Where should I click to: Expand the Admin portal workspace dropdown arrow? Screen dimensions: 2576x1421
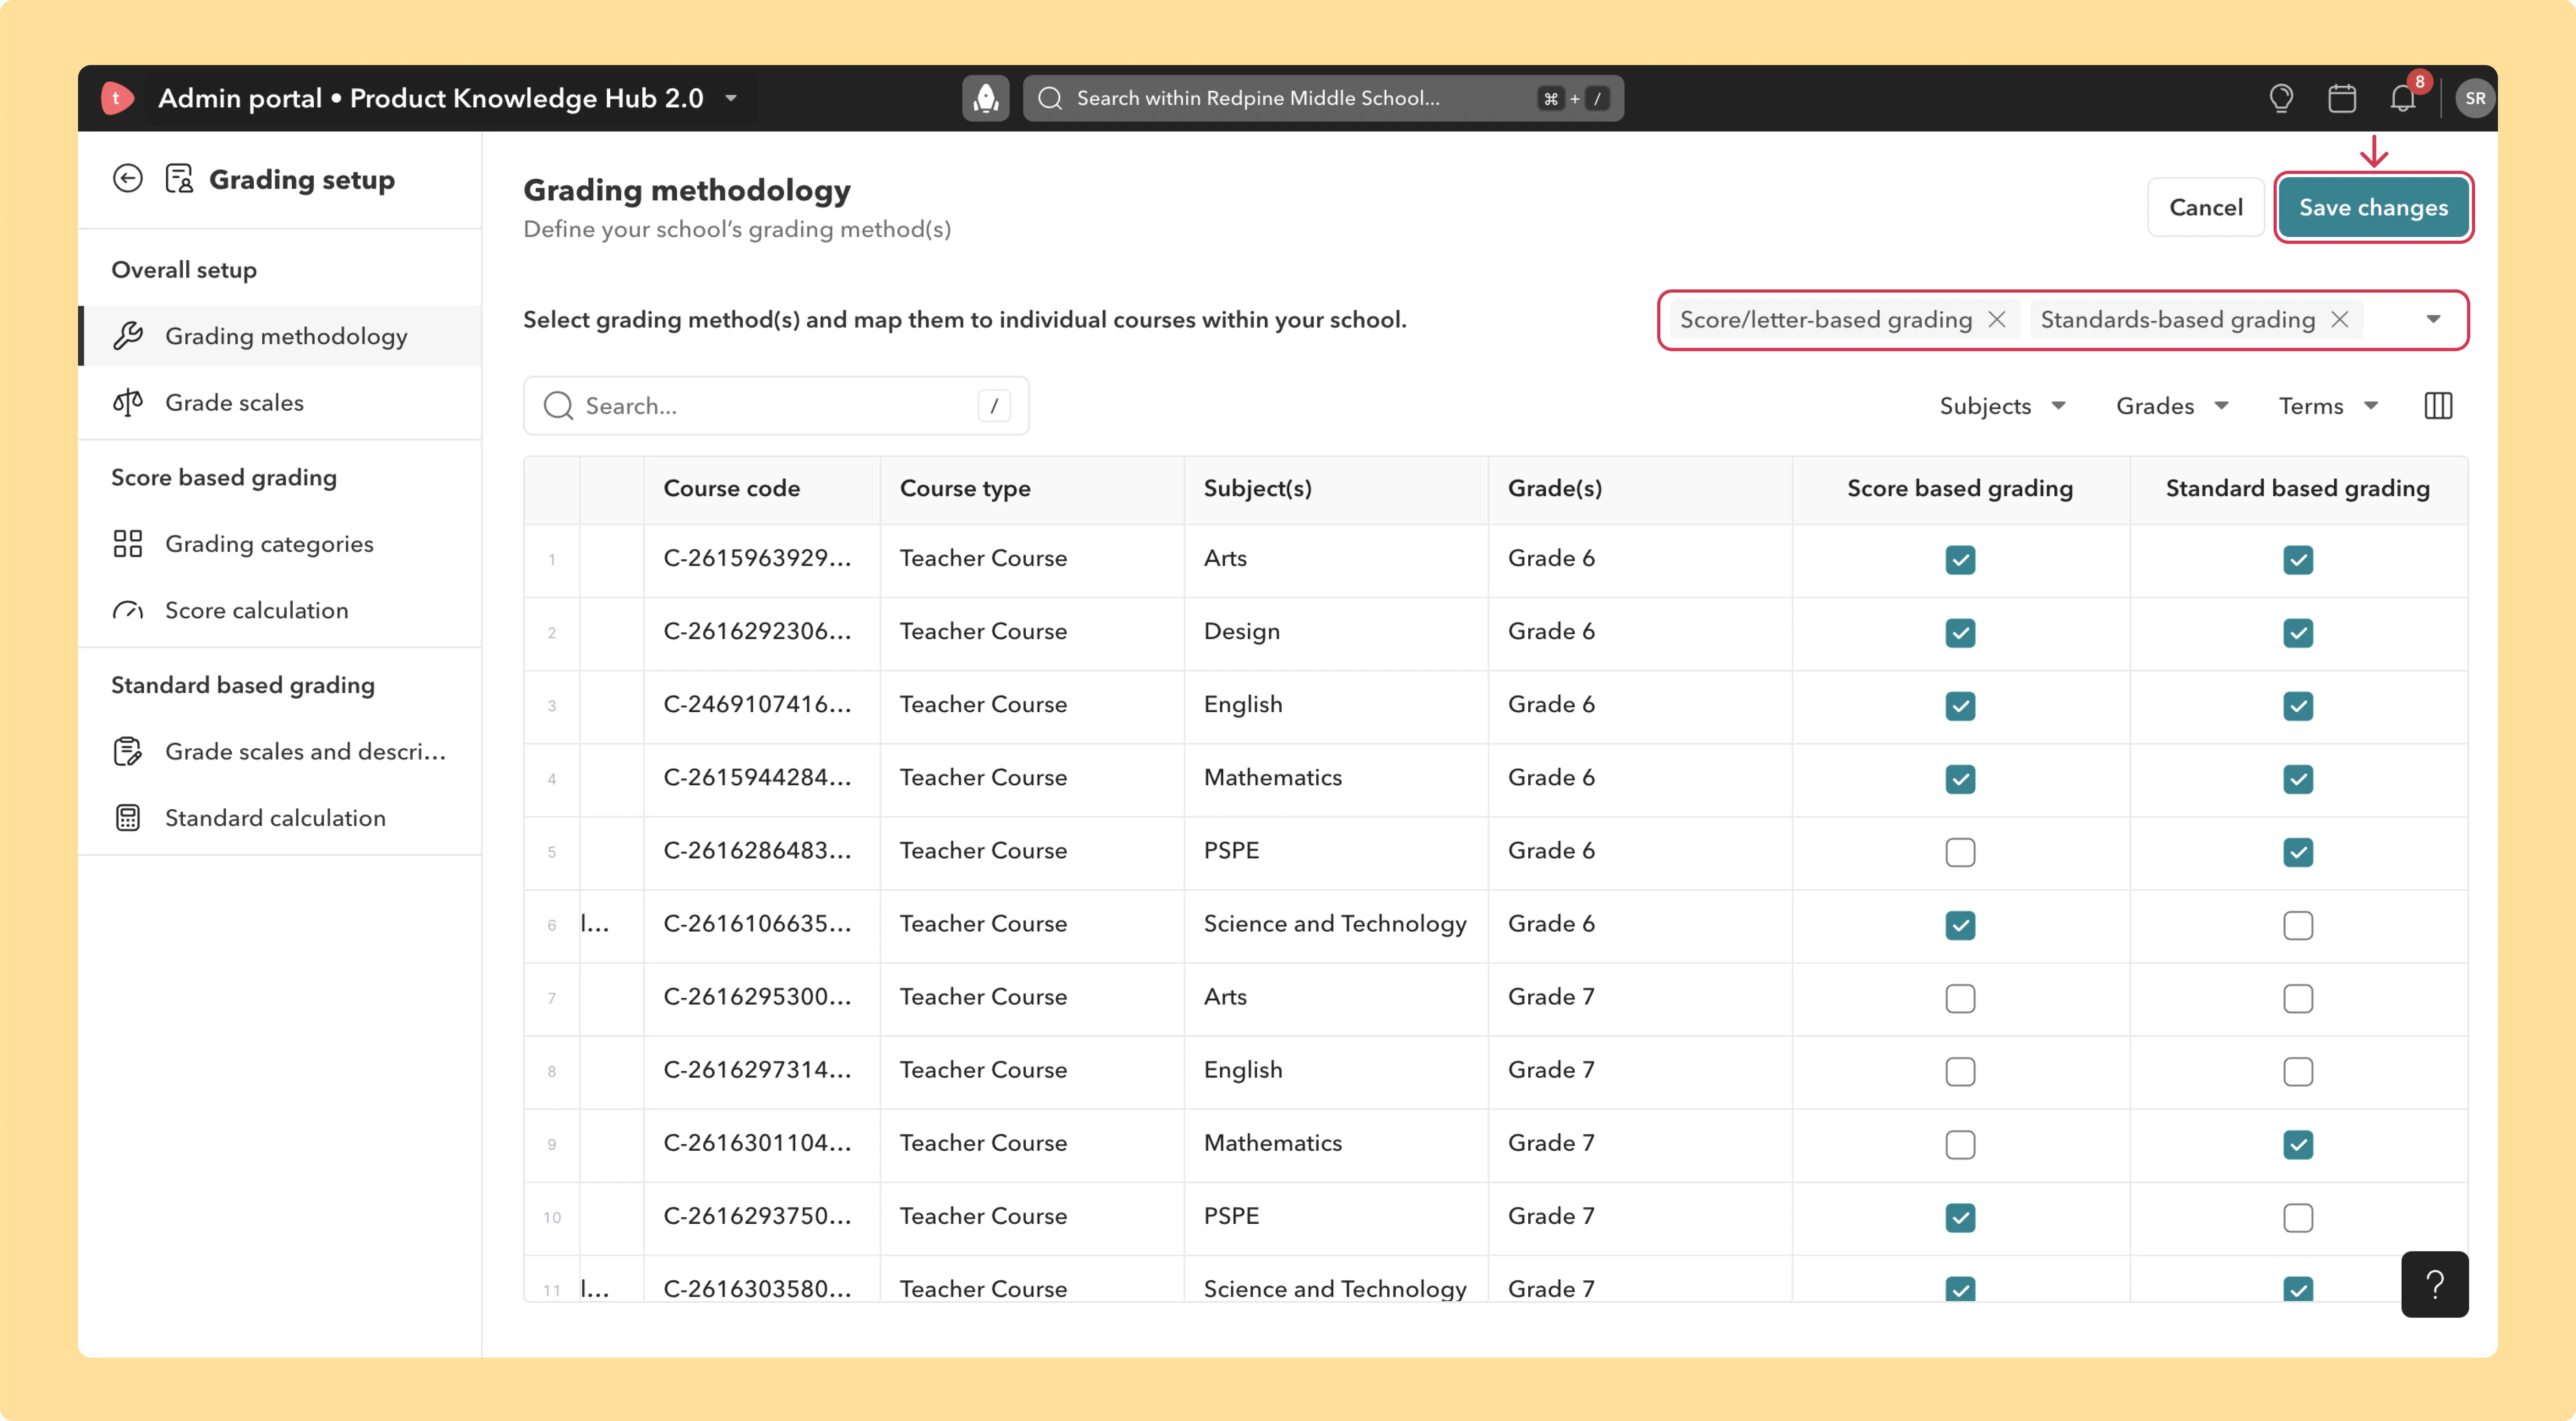tap(731, 98)
